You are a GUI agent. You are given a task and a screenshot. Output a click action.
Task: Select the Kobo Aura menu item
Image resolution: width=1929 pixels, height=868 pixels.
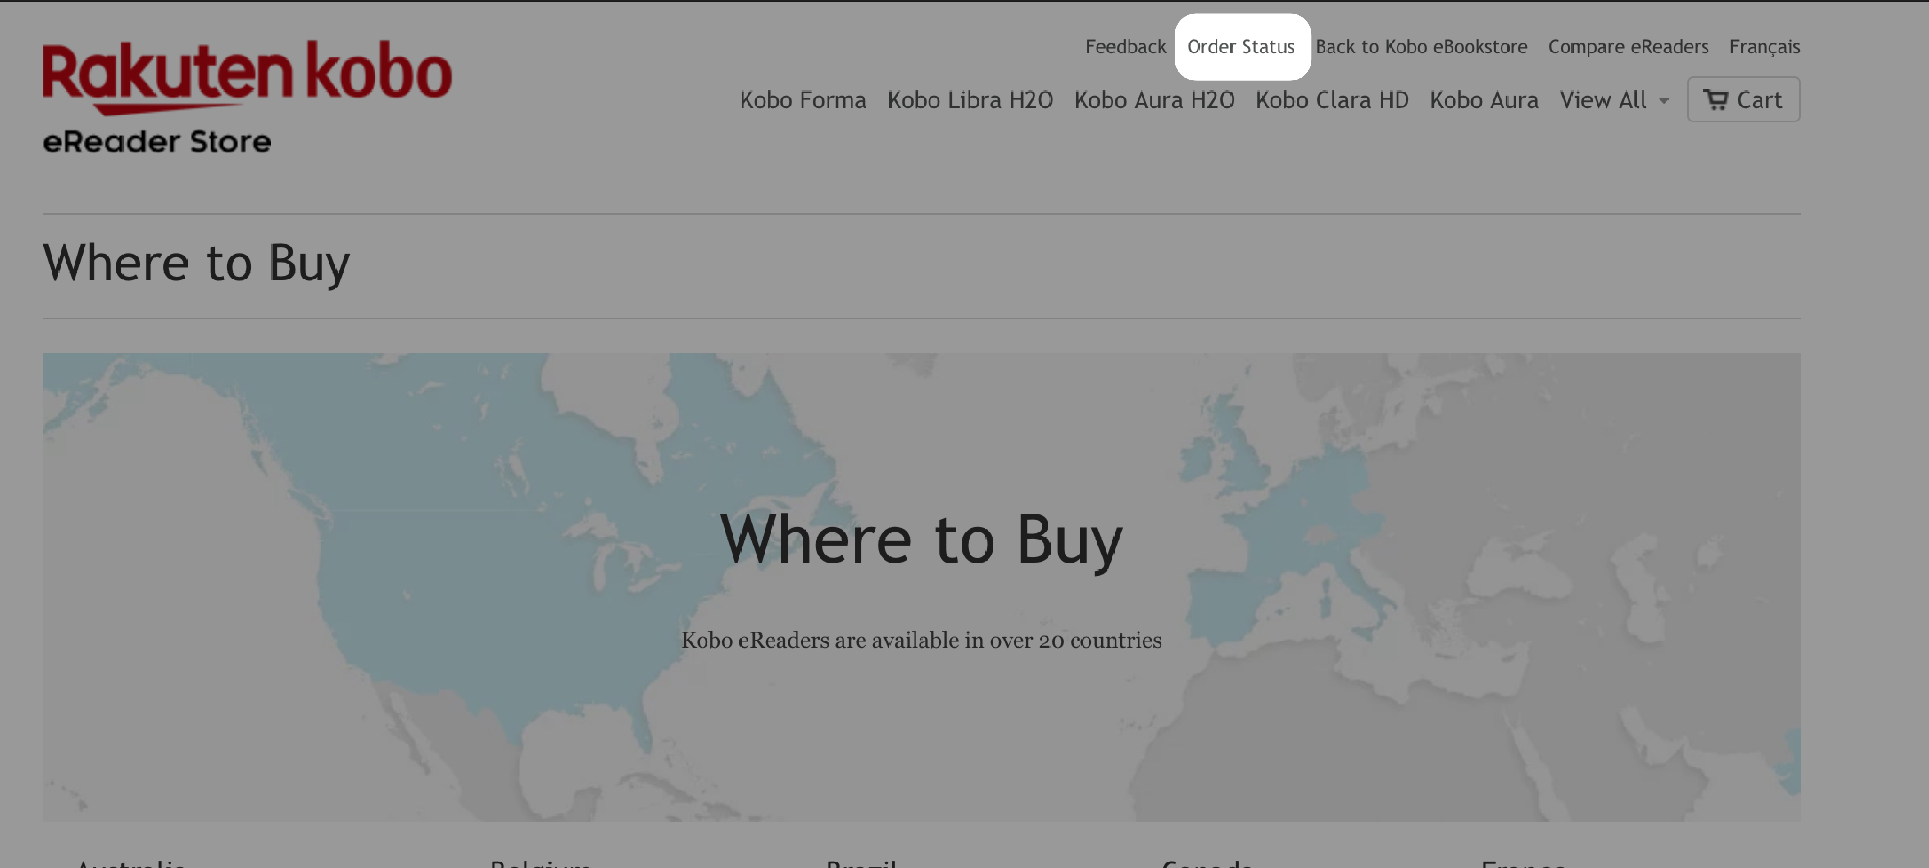[1484, 100]
